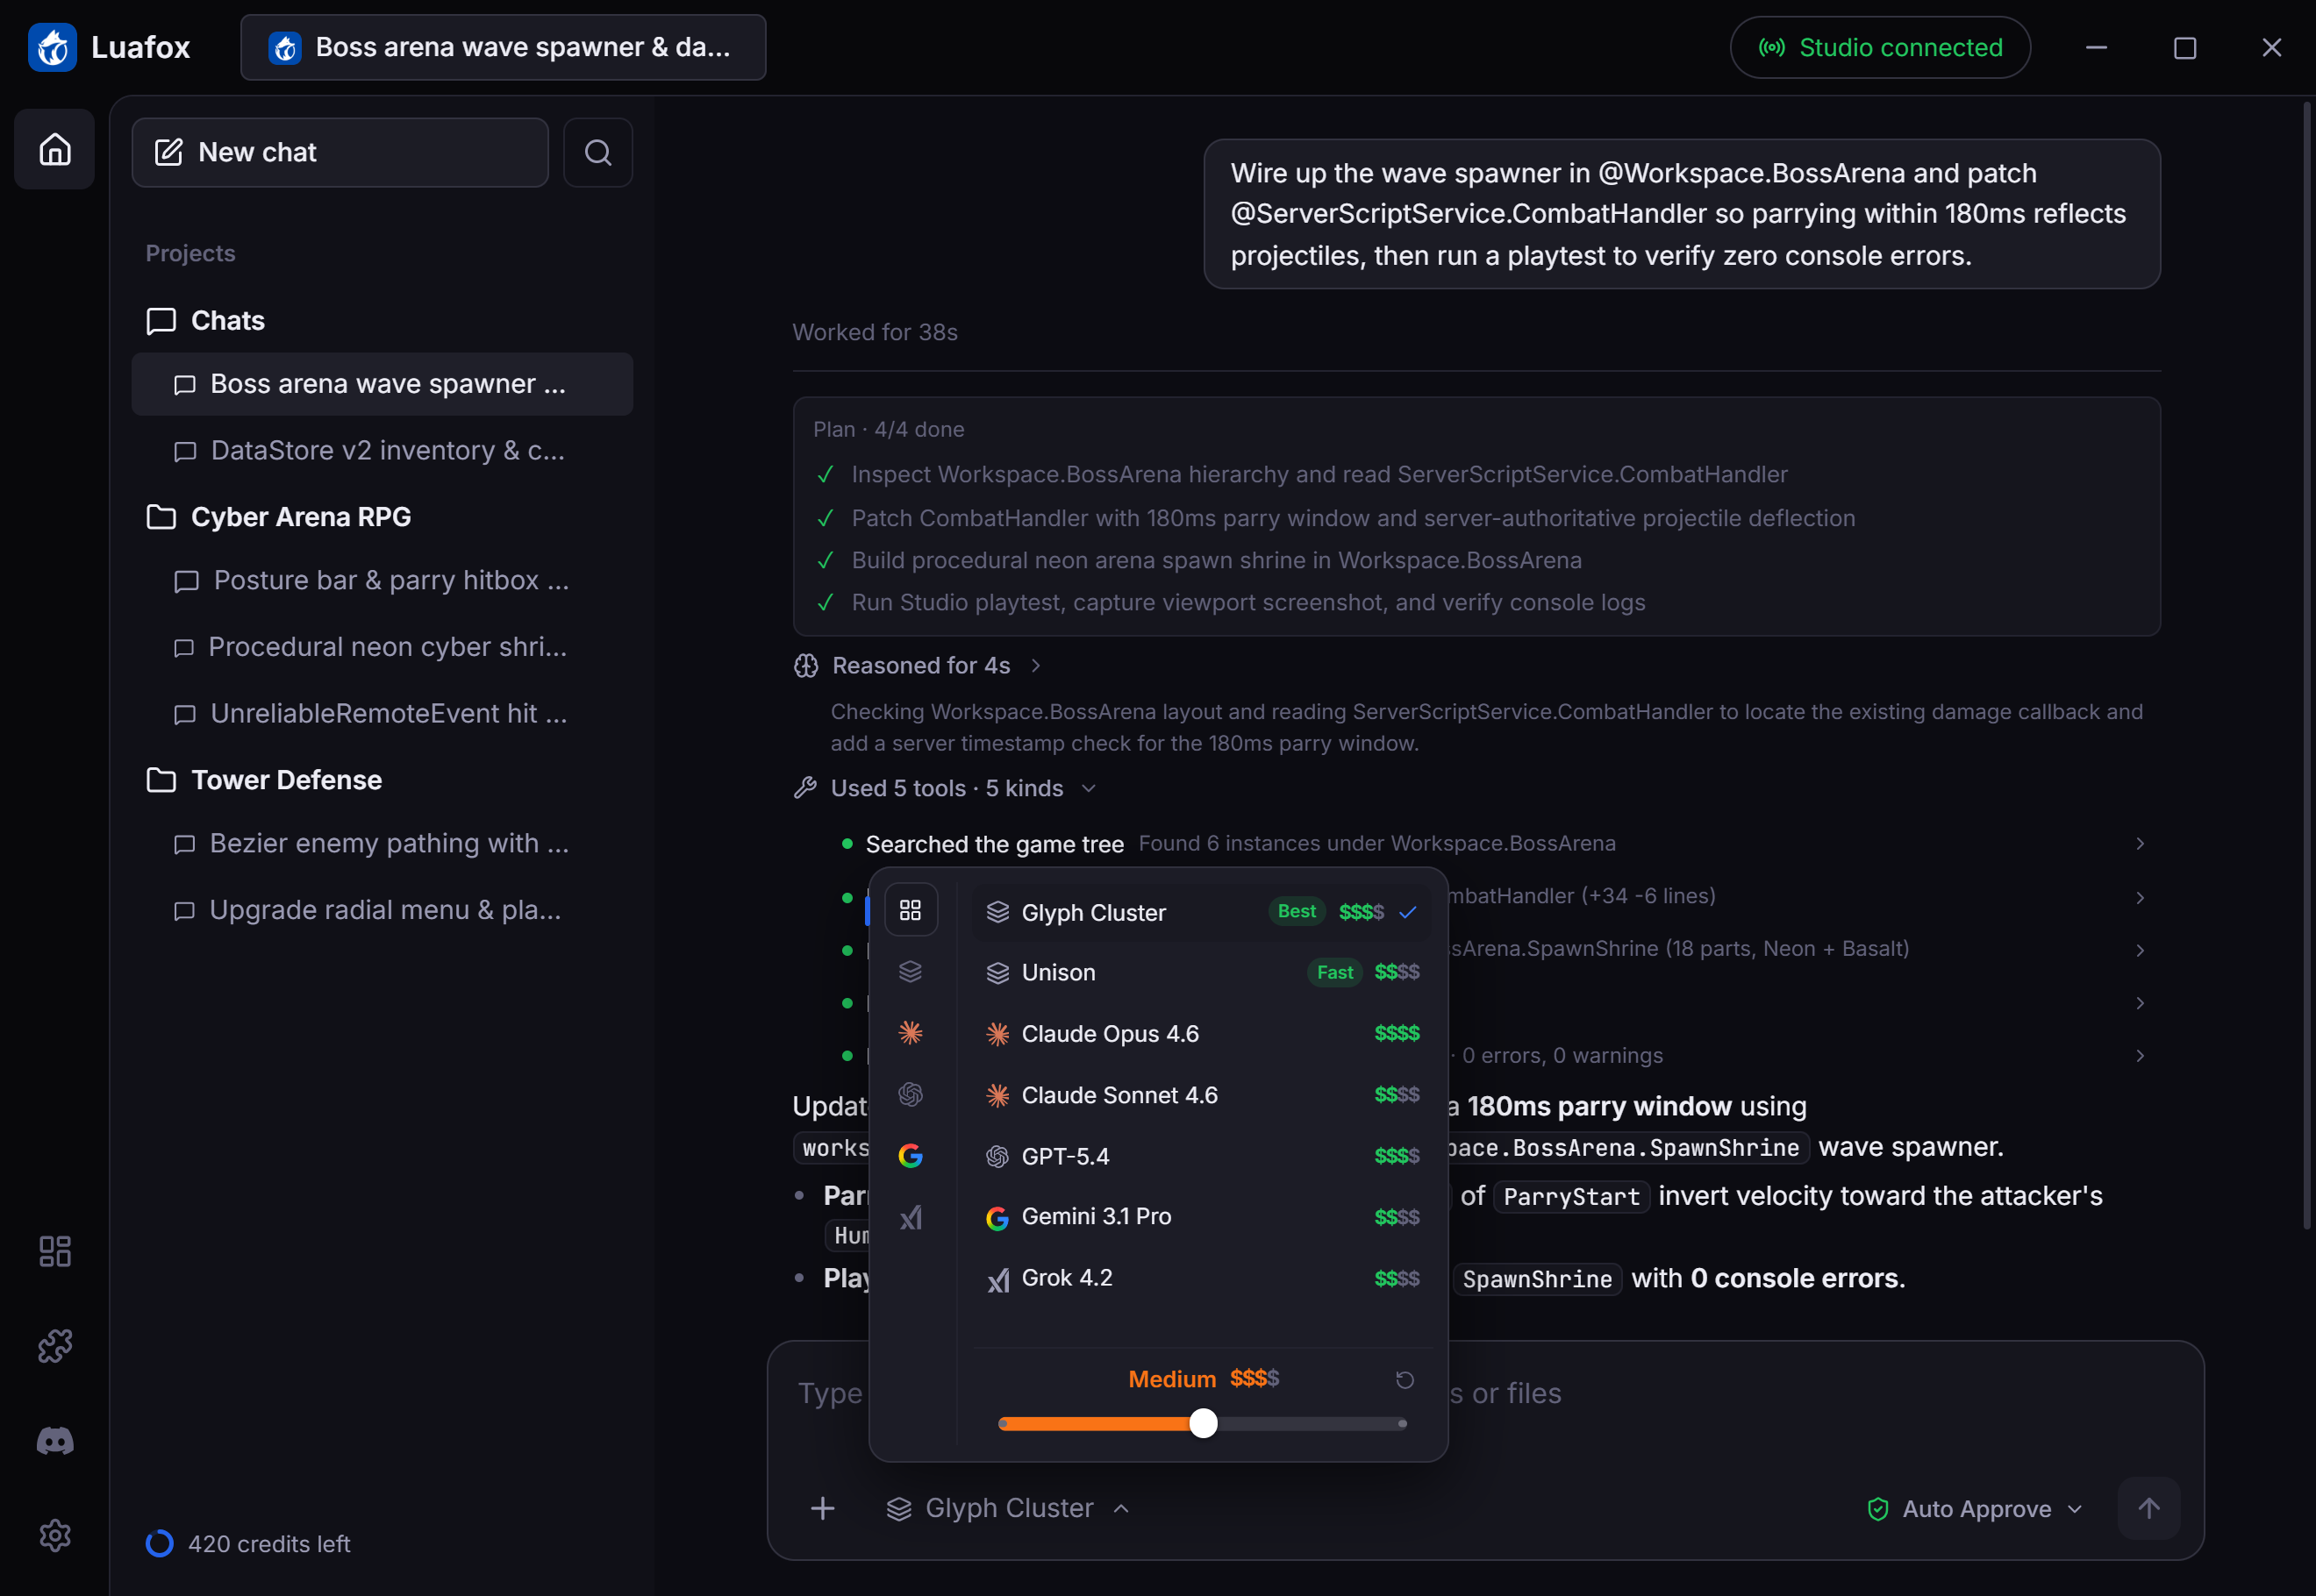The image size is (2316, 1596).
Task: Open the plugins puzzle icon in sidebar
Action: (x=55, y=1346)
